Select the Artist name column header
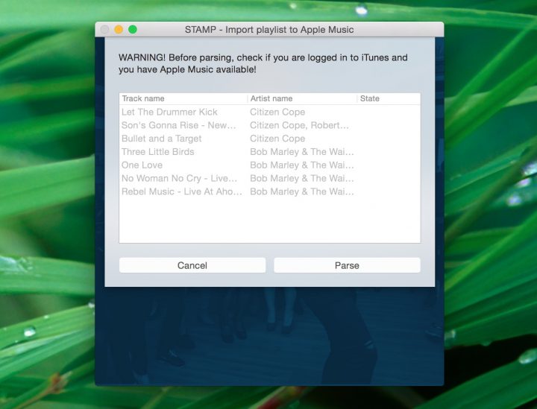The image size is (537, 409). (302, 98)
